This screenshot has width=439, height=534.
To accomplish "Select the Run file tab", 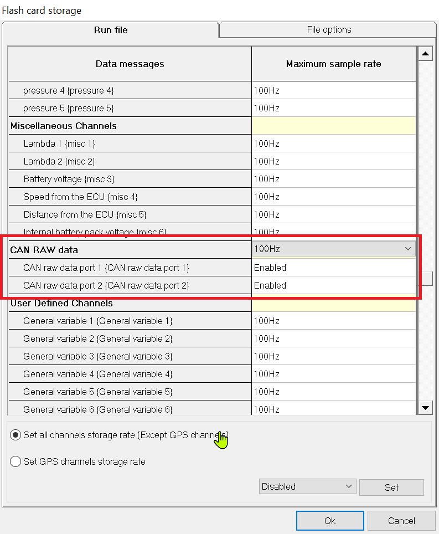I will 111,30.
